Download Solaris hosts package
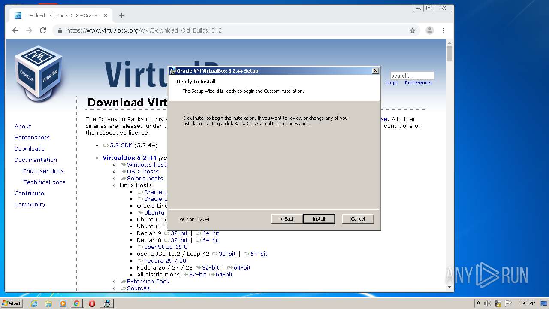The image size is (549, 309). pos(142,179)
